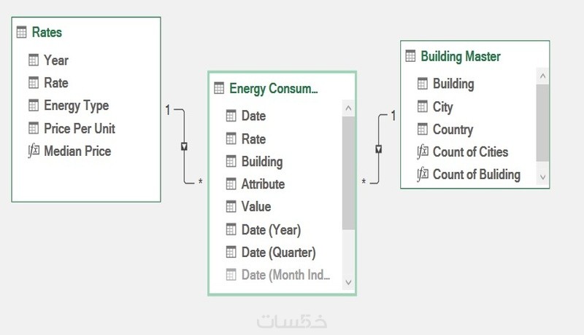Click the Date (Quarter) column icon

[x=231, y=253]
